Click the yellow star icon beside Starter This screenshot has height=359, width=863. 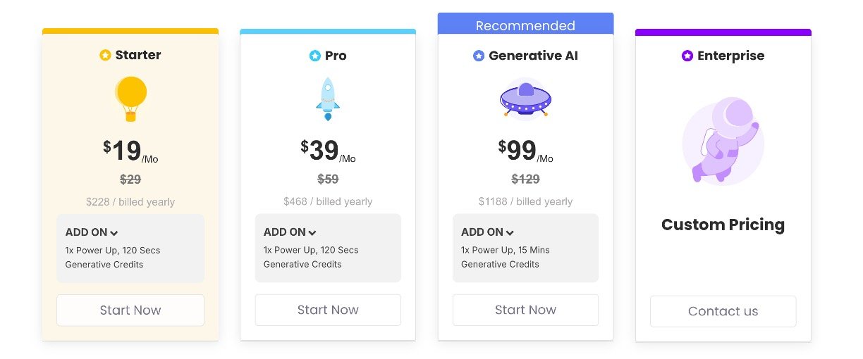pos(105,55)
